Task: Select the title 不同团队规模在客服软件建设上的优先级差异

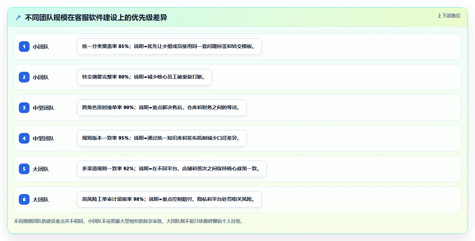Action: [x=96, y=17]
